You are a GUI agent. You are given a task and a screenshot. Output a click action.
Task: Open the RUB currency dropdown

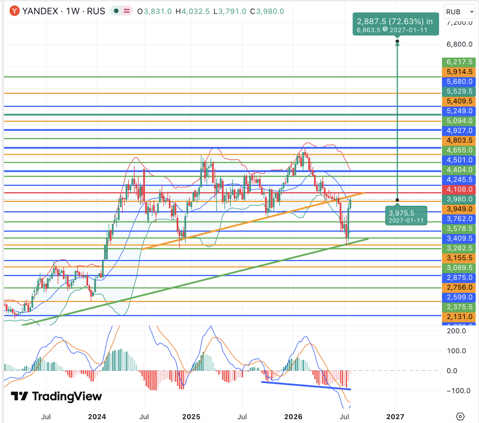tap(460, 12)
